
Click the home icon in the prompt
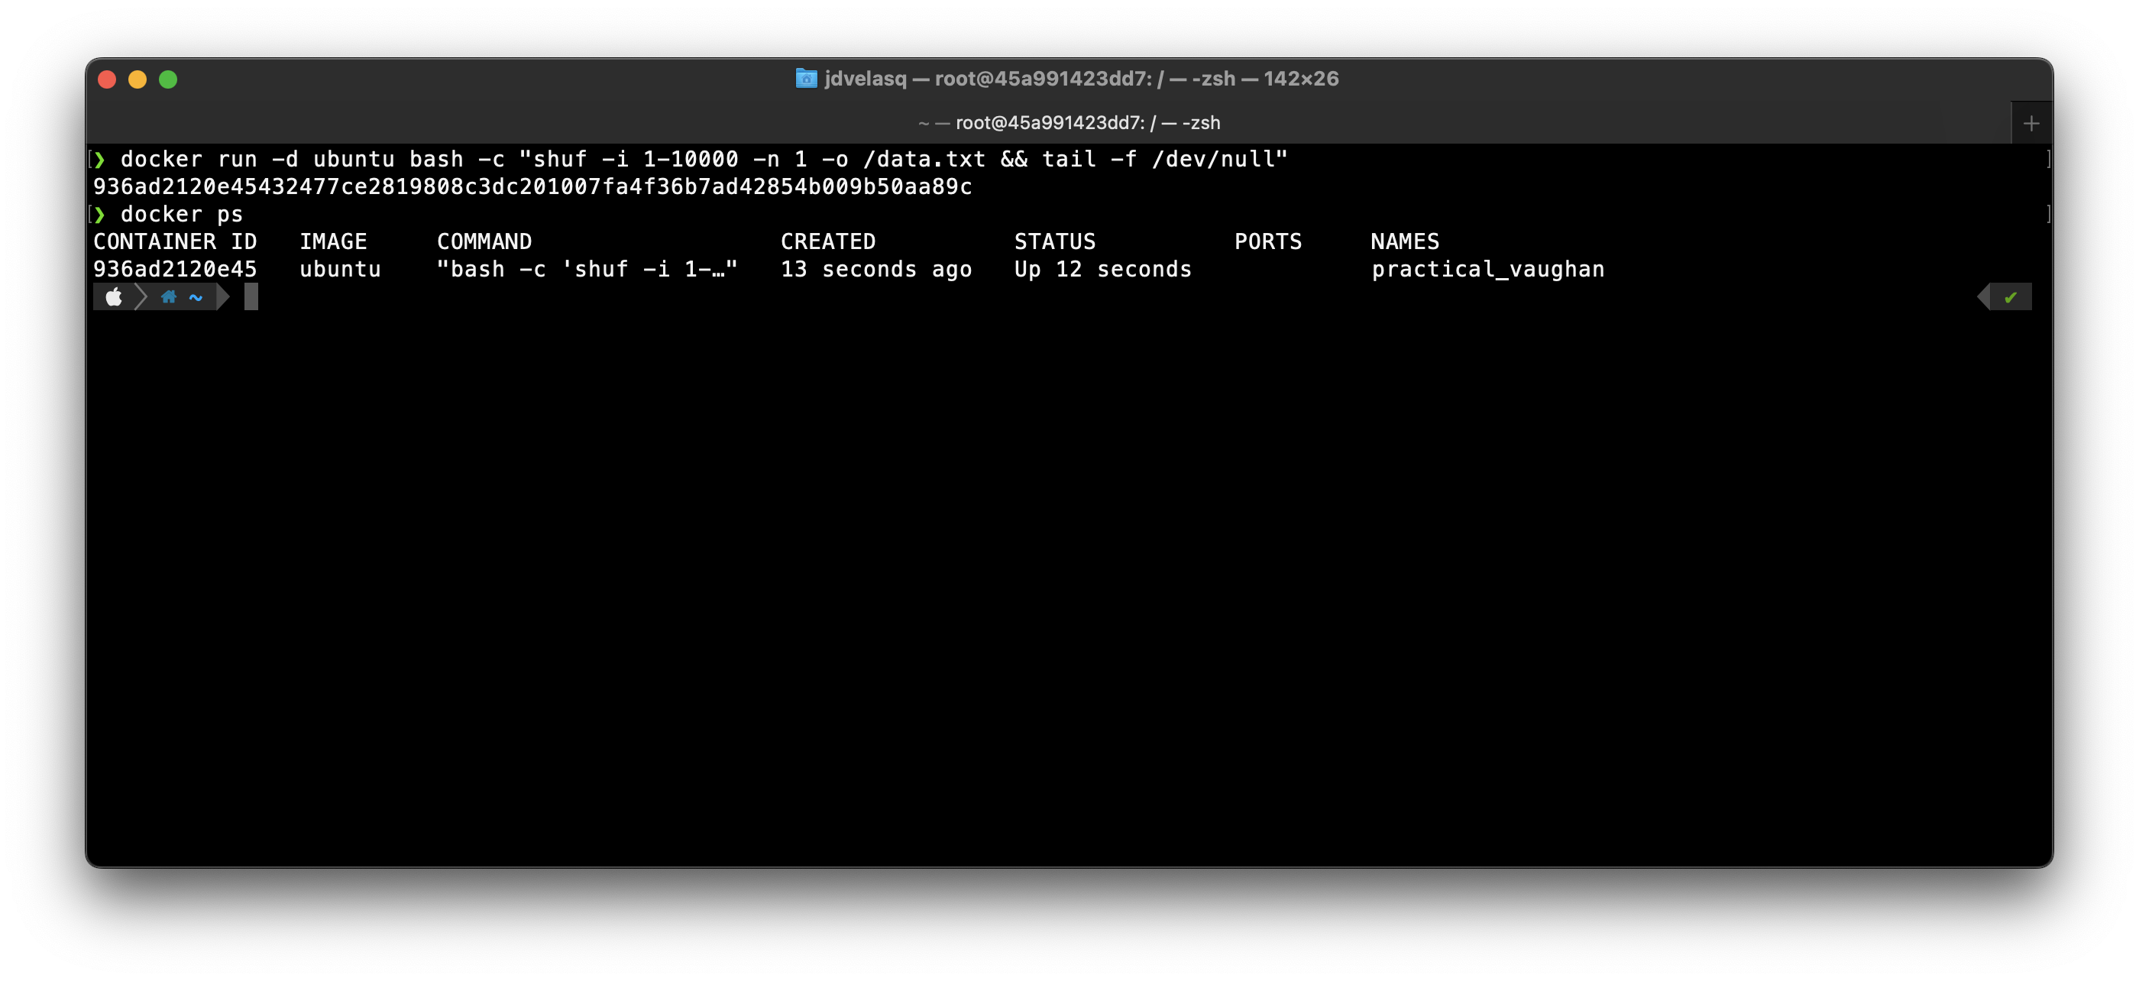point(169,296)
